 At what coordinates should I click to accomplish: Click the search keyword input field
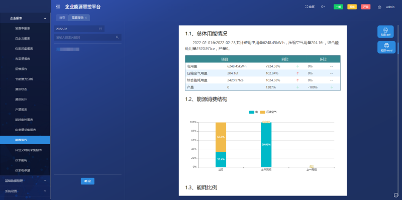(x=87, y=37)
